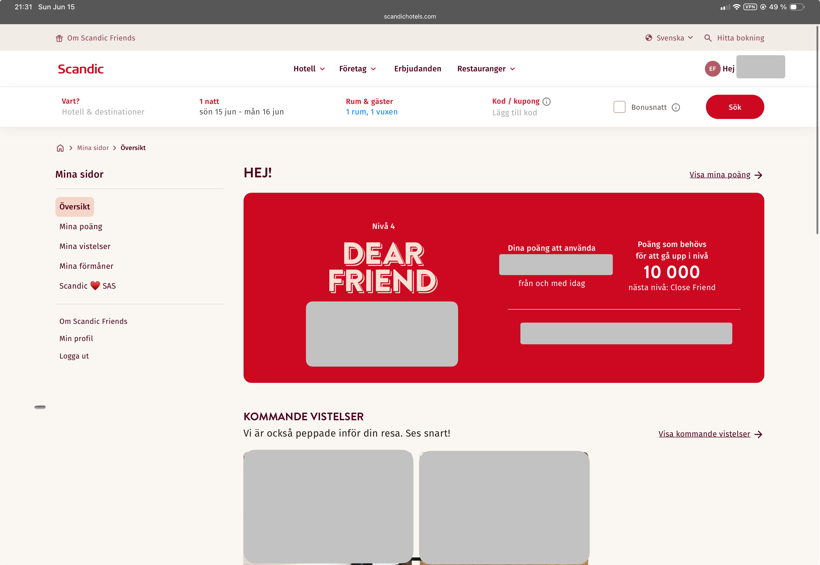
Task: Open the EF profile avatar
Action: 713,69
